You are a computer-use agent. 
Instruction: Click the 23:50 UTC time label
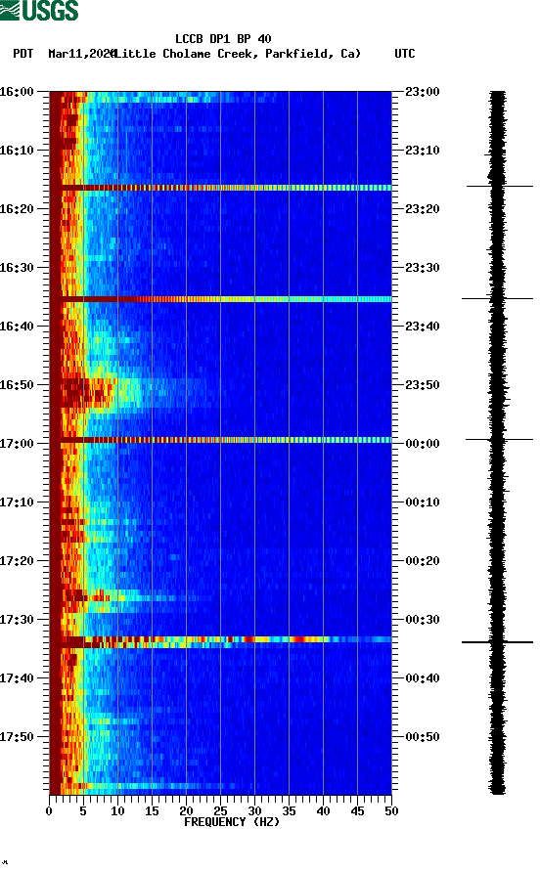pos(423,385)
